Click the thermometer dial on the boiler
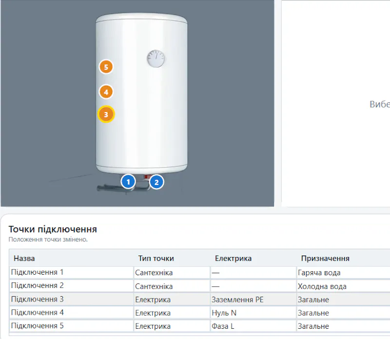Screen dimensions: 390x339 [x=156, y=58]
